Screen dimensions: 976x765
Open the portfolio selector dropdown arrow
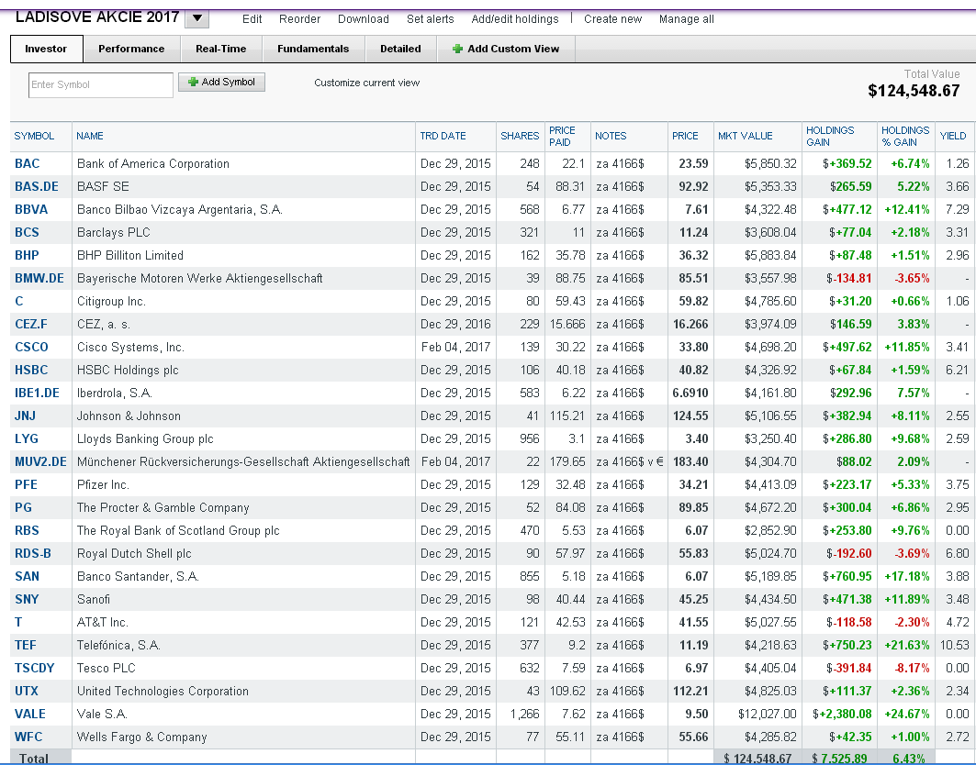pyautogui.click(x=197, y=18)
